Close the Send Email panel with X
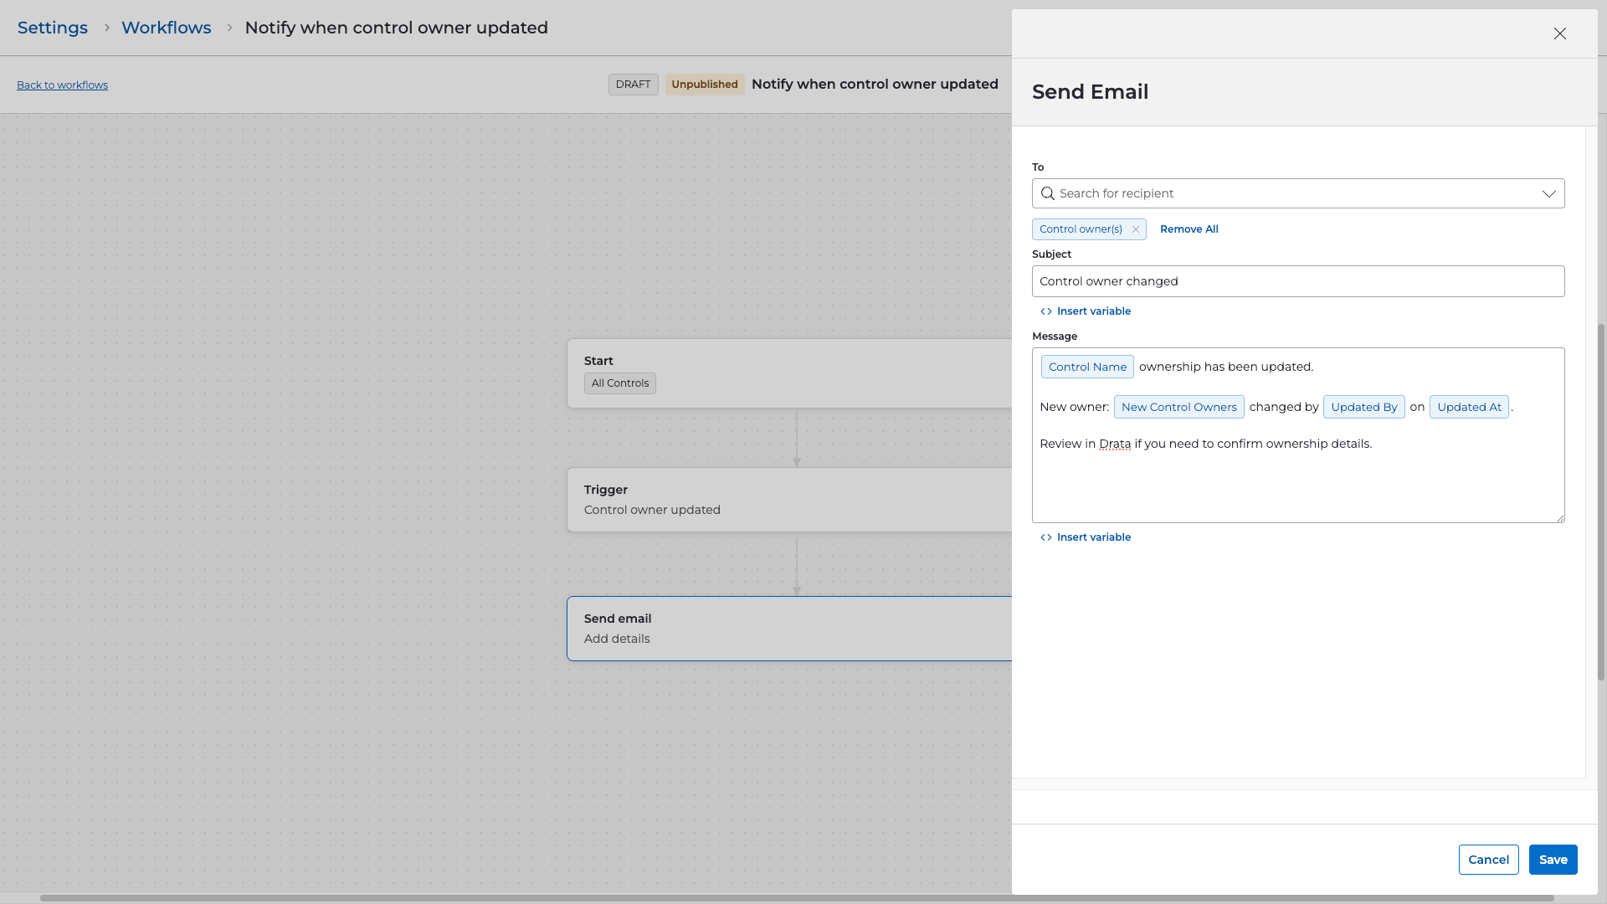The width and height of the screenshot is (1607, 904). click(x=1559, y=33)
